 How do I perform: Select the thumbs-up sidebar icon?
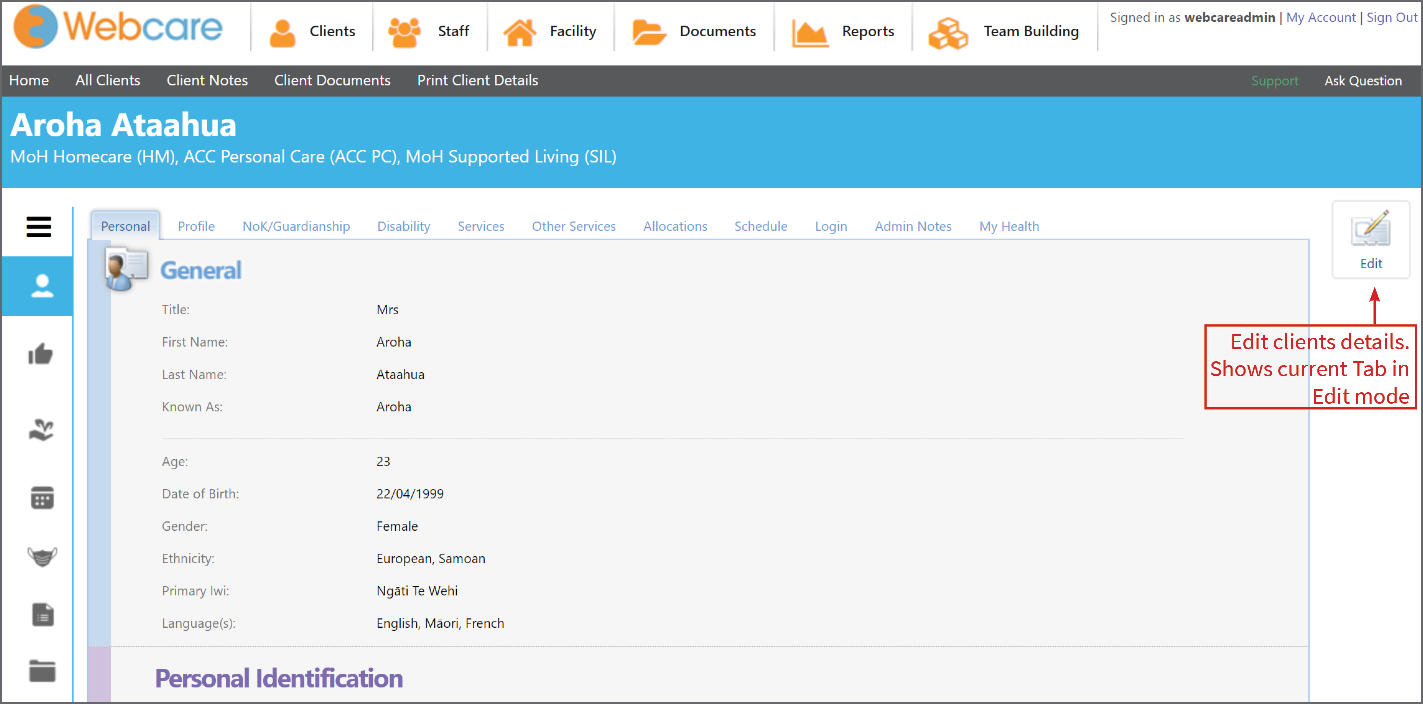tap(41, 353)
